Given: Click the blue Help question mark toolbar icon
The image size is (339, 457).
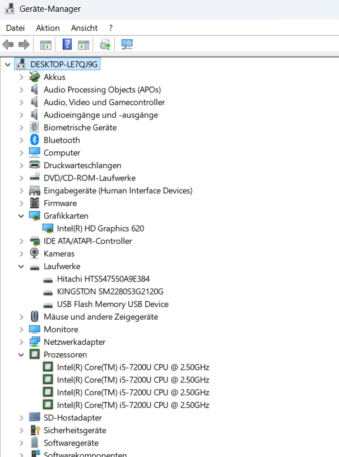Looking at the screenshot, I should tap(67, 44).
